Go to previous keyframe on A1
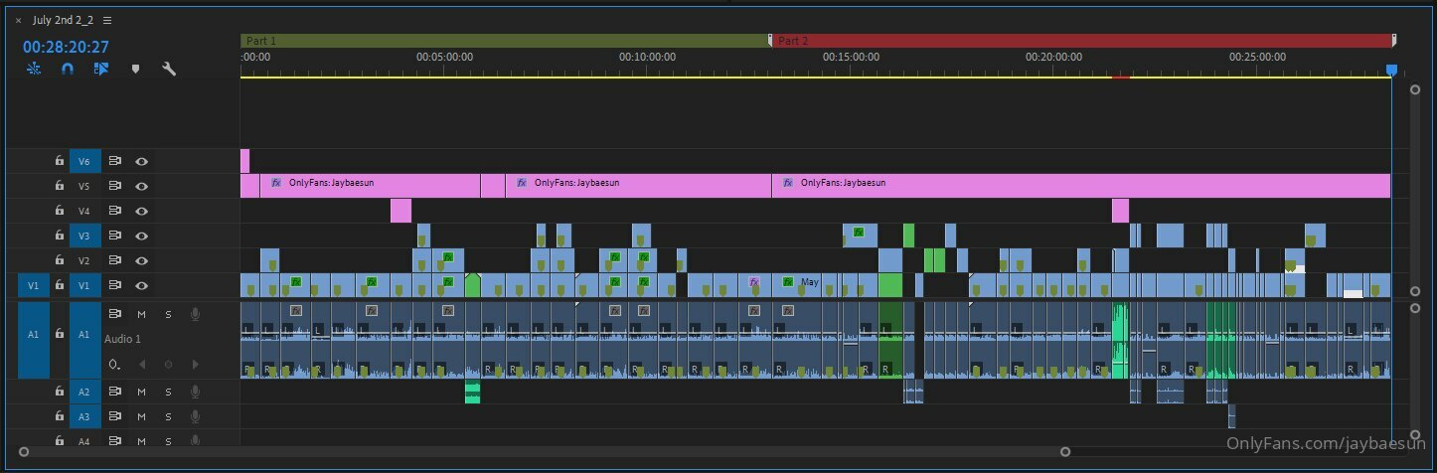This screenshot has height=473, width=1437. (x=141, y=365)
